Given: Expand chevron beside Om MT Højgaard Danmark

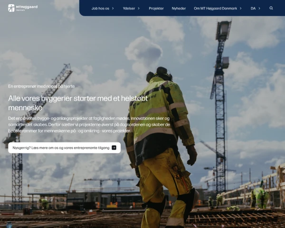Looking at the screenshot, I should point(241,9).
